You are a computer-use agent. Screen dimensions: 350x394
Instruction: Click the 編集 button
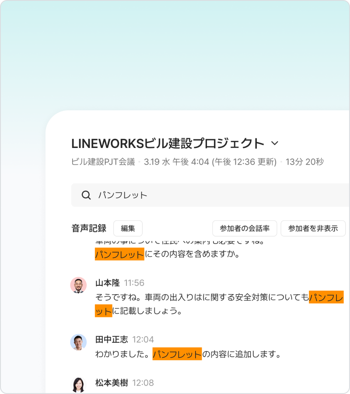[128, 228]
